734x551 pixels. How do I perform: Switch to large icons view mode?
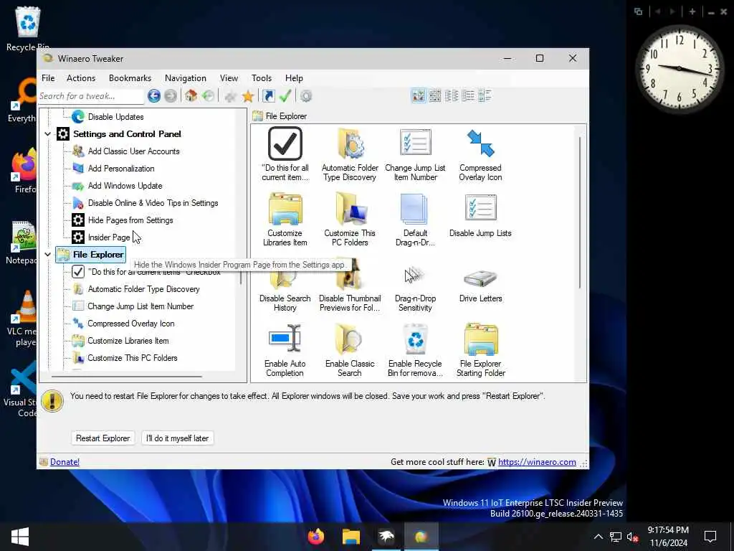(x=418, y=95)
